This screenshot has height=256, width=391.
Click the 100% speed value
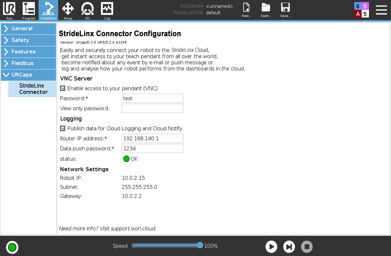pos(211,246)
